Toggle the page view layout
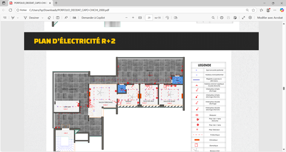The image size is (286, 152). (176, 18)
